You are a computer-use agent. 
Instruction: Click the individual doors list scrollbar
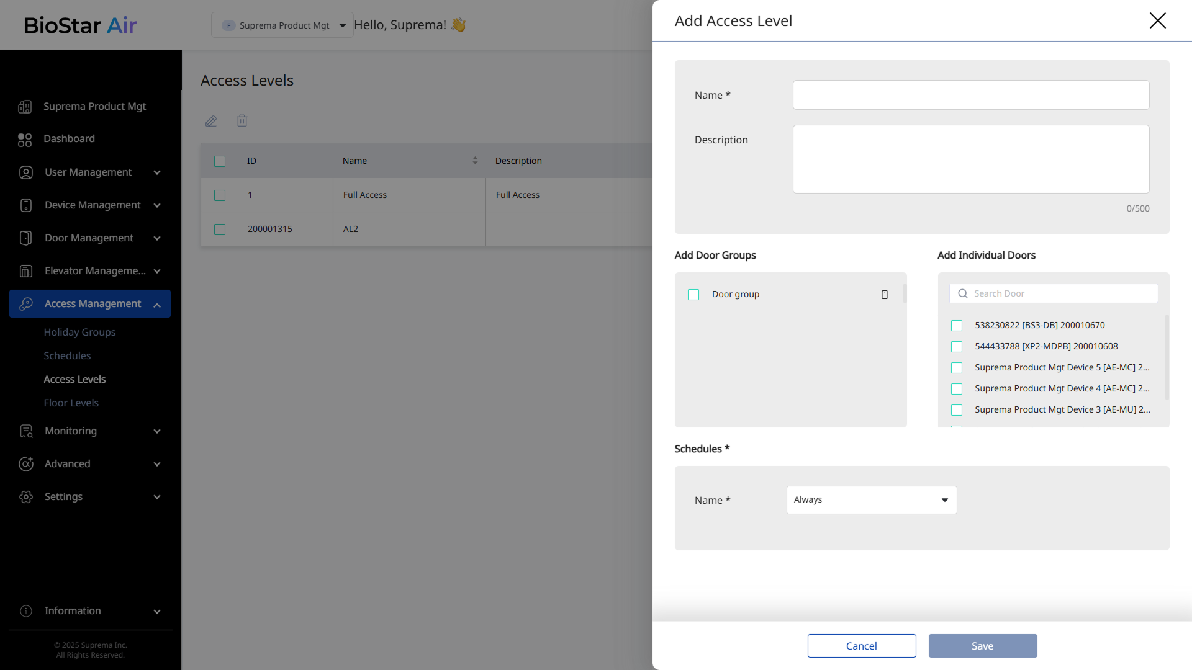(x=1167, y=357)
